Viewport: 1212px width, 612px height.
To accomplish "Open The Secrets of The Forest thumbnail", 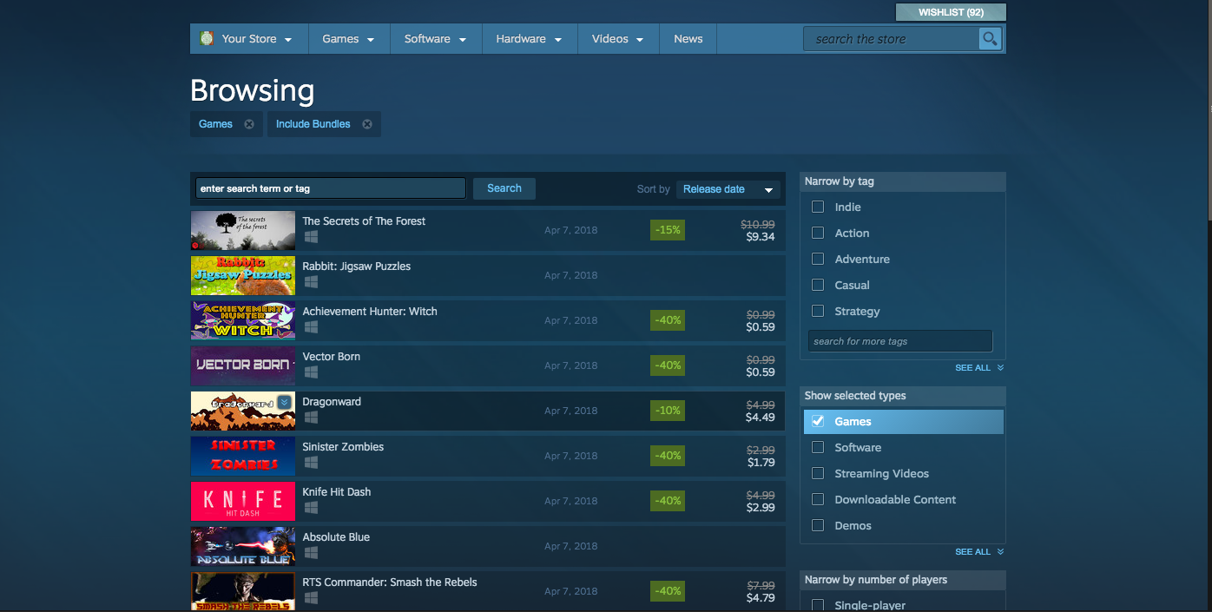I will (243, 230).
